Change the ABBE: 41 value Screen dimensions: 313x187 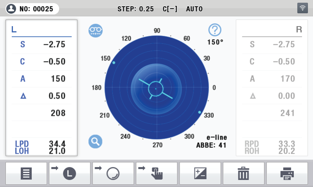(211, 145)
